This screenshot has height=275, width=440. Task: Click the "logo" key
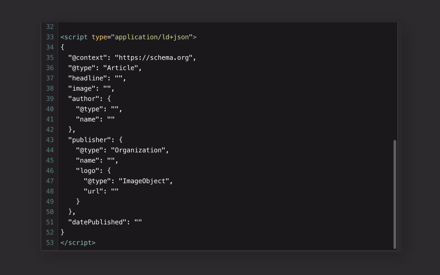[87, 171]
